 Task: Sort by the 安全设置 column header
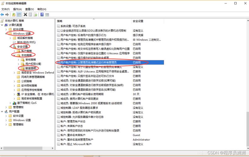148,21
